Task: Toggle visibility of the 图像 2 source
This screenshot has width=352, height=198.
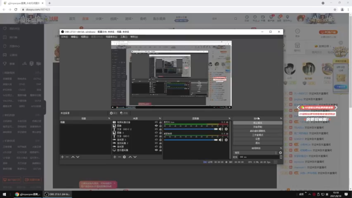Action: point(156,133)
